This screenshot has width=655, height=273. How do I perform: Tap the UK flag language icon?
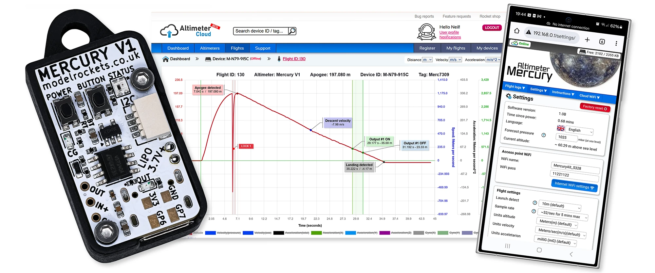(x=561, y=128)
